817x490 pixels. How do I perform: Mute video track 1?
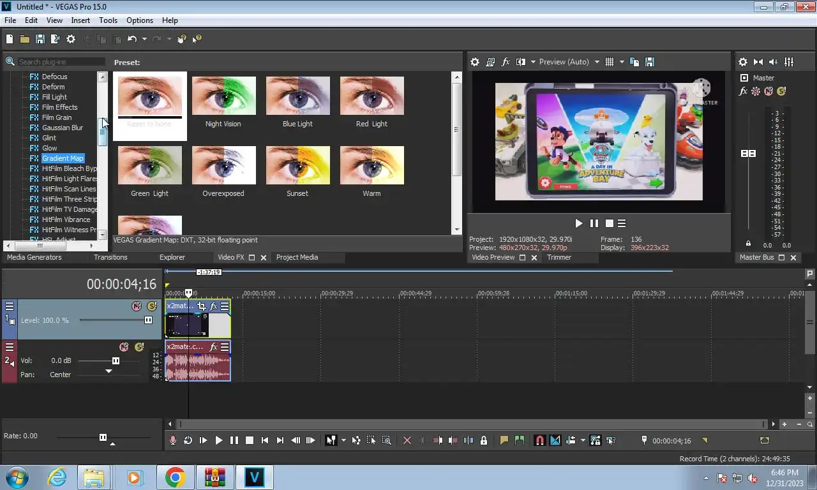click(137, 306)
